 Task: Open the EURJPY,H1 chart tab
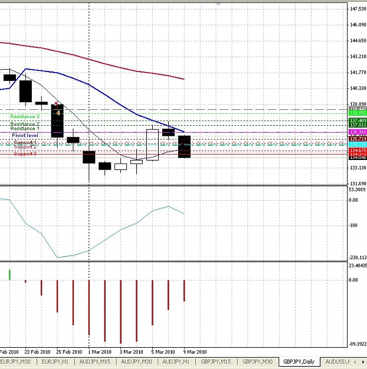55,361
